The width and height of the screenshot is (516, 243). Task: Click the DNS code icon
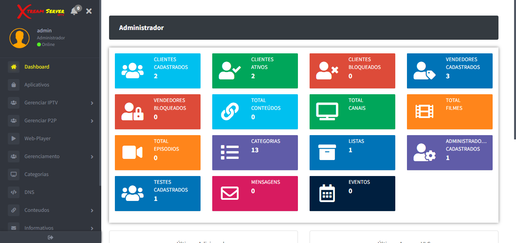pos(14,192)
